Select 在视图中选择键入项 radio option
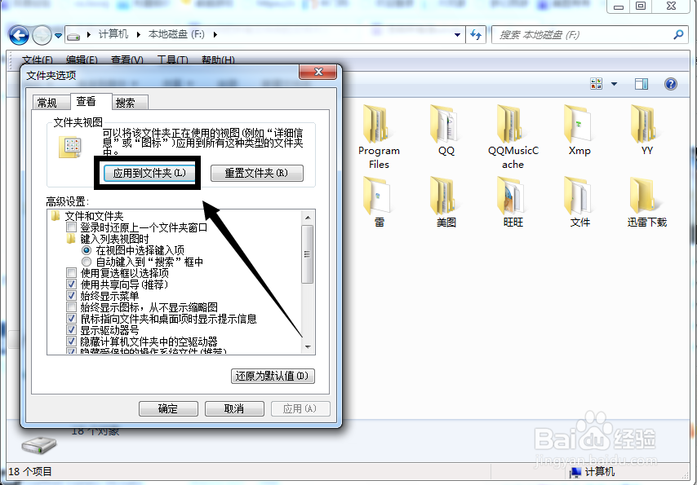Screen dimensions: 697x485 point(87,250)
